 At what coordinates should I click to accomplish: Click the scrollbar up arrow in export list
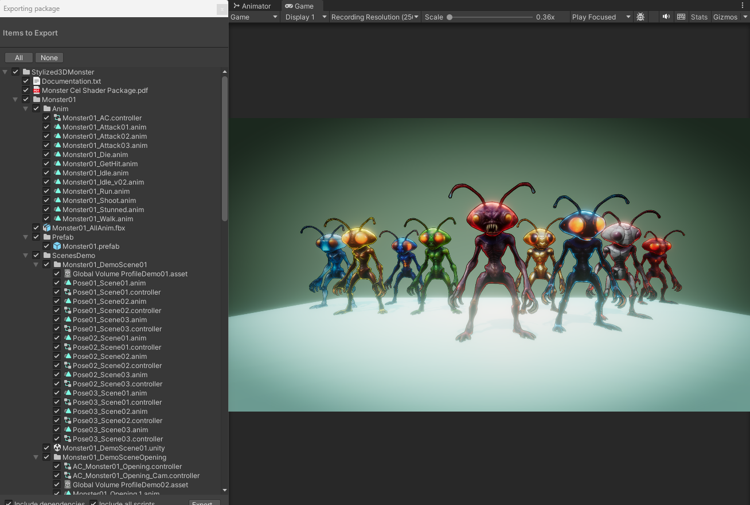point(225,72)
